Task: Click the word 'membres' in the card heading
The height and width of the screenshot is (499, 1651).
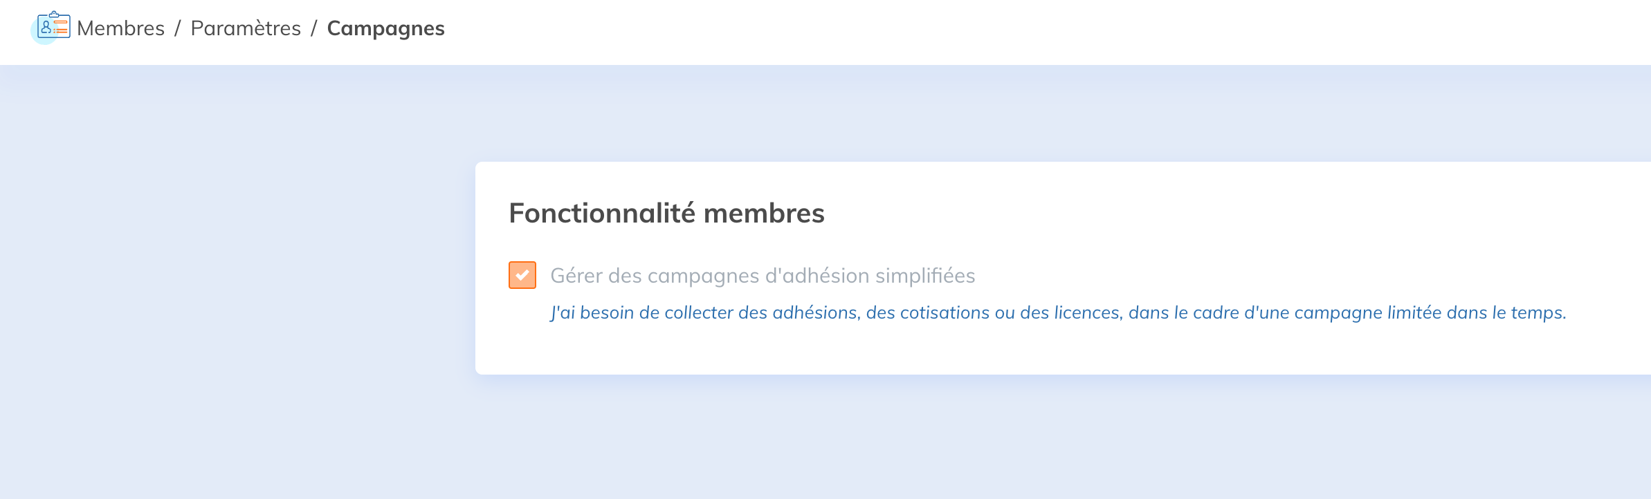Action: tap(764, 213)
